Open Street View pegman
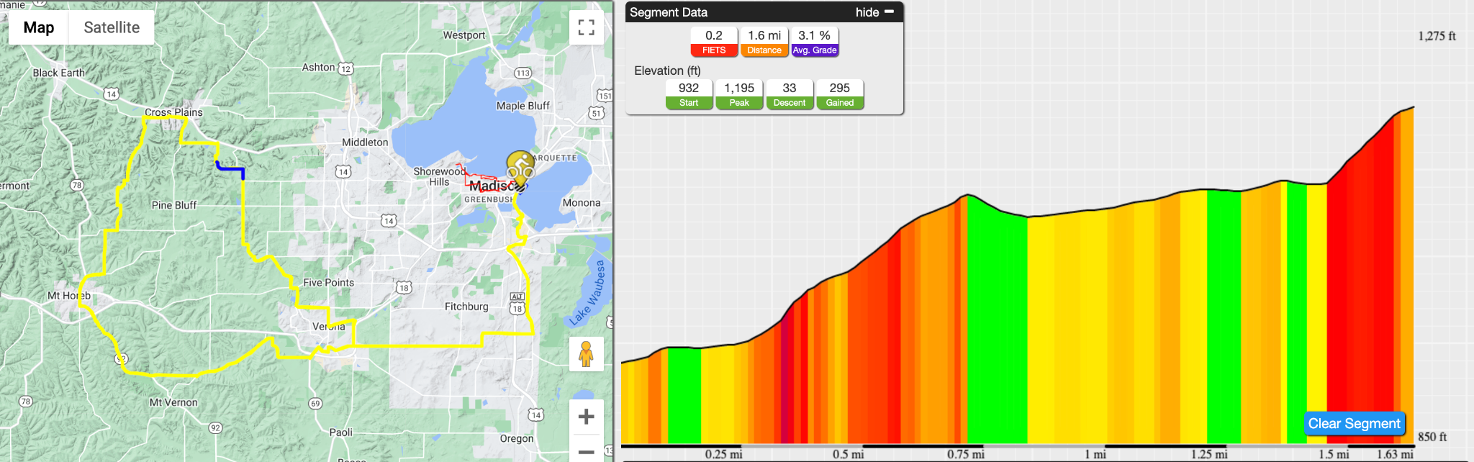The width and height of the screenshot is (1474, 462). [x=587, y=353]
